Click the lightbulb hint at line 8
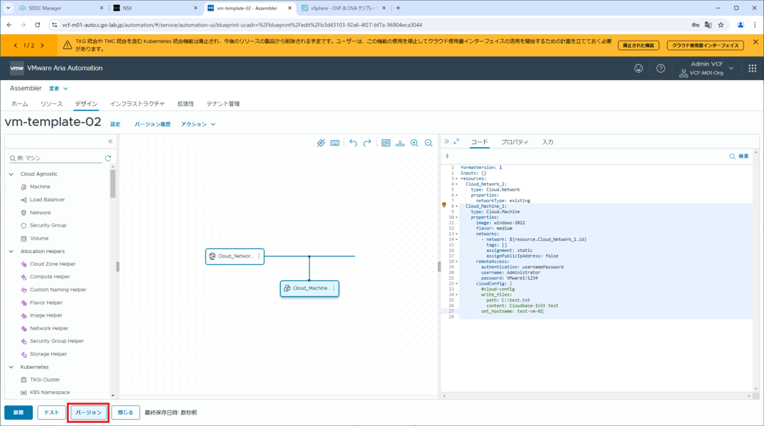The width and height of the screenshot is (764, 426). (444, 205)
